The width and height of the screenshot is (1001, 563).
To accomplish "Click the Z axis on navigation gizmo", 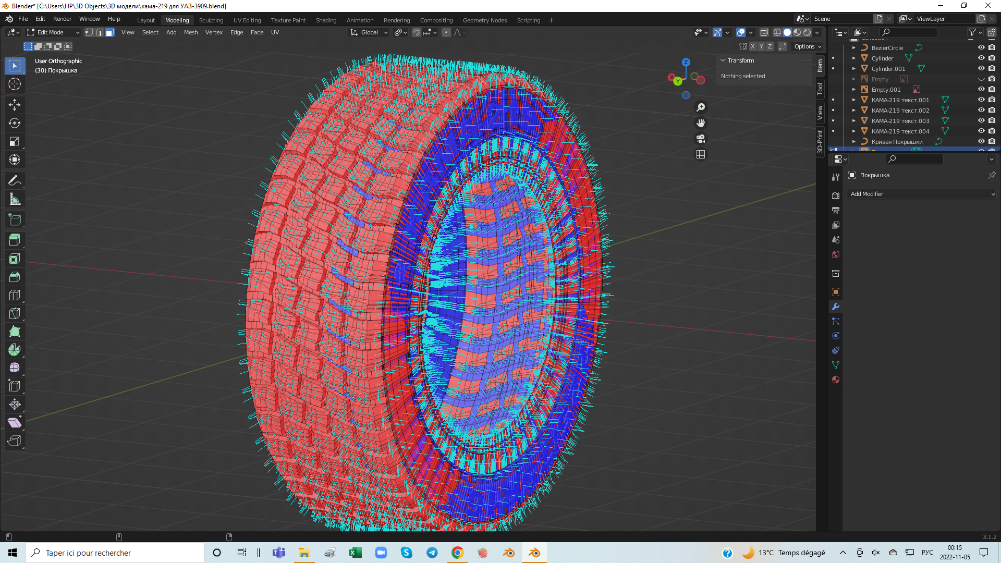I will pyautogui.click(x=686, y=62).
